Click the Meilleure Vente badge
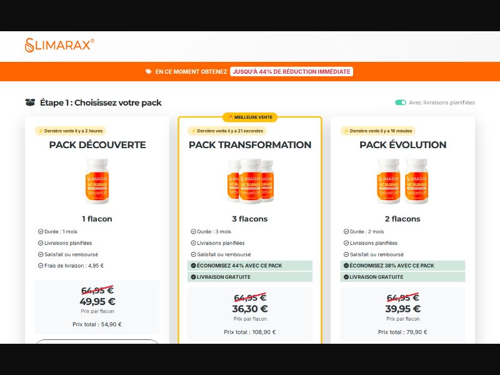 click(250, 117)
